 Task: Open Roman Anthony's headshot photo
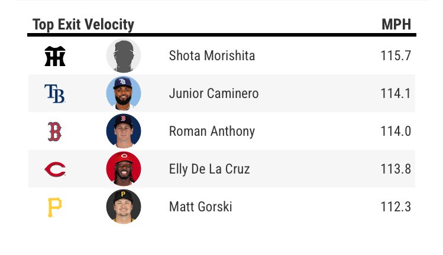[x=124, y=132]
